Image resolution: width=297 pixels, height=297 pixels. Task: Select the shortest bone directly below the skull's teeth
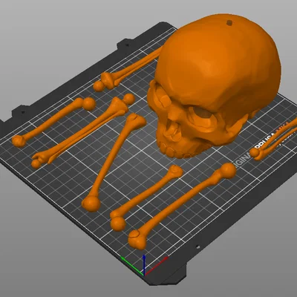click(146, 198)
